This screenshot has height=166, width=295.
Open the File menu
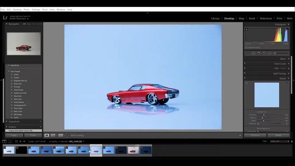(x=3, y=10)
